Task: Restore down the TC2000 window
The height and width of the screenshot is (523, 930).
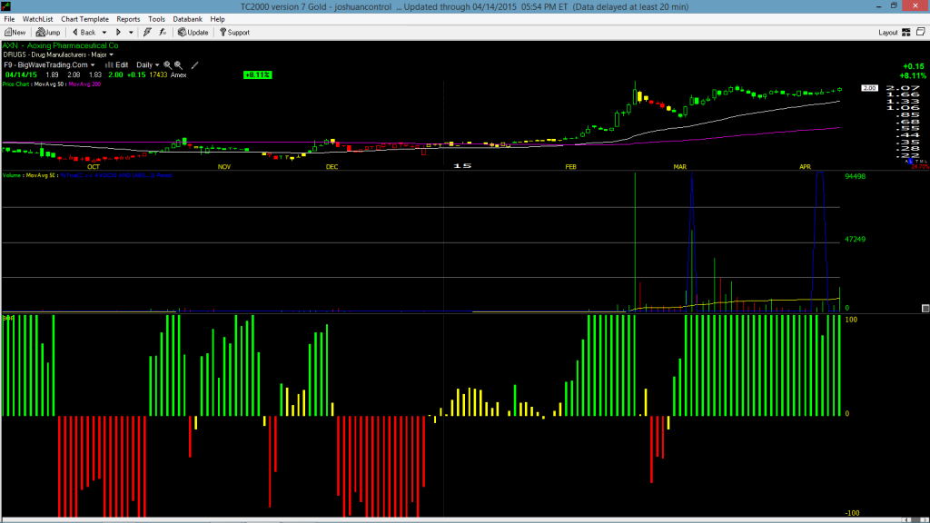Action: (x=894, y=6)
